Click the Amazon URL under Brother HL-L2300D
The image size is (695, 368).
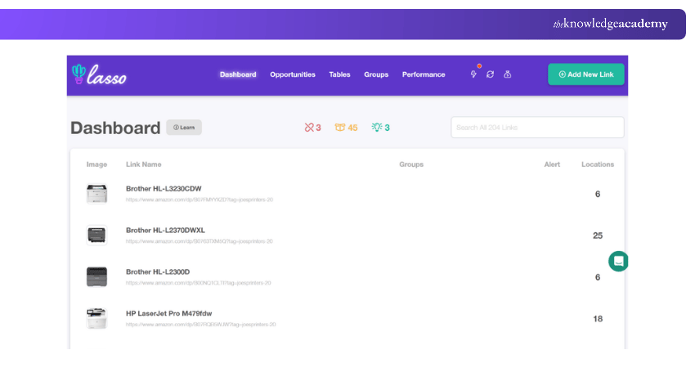198,283
